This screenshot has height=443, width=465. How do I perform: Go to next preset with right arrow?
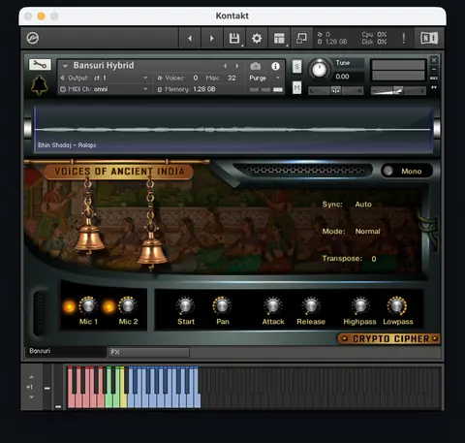[x=212, y=39]
